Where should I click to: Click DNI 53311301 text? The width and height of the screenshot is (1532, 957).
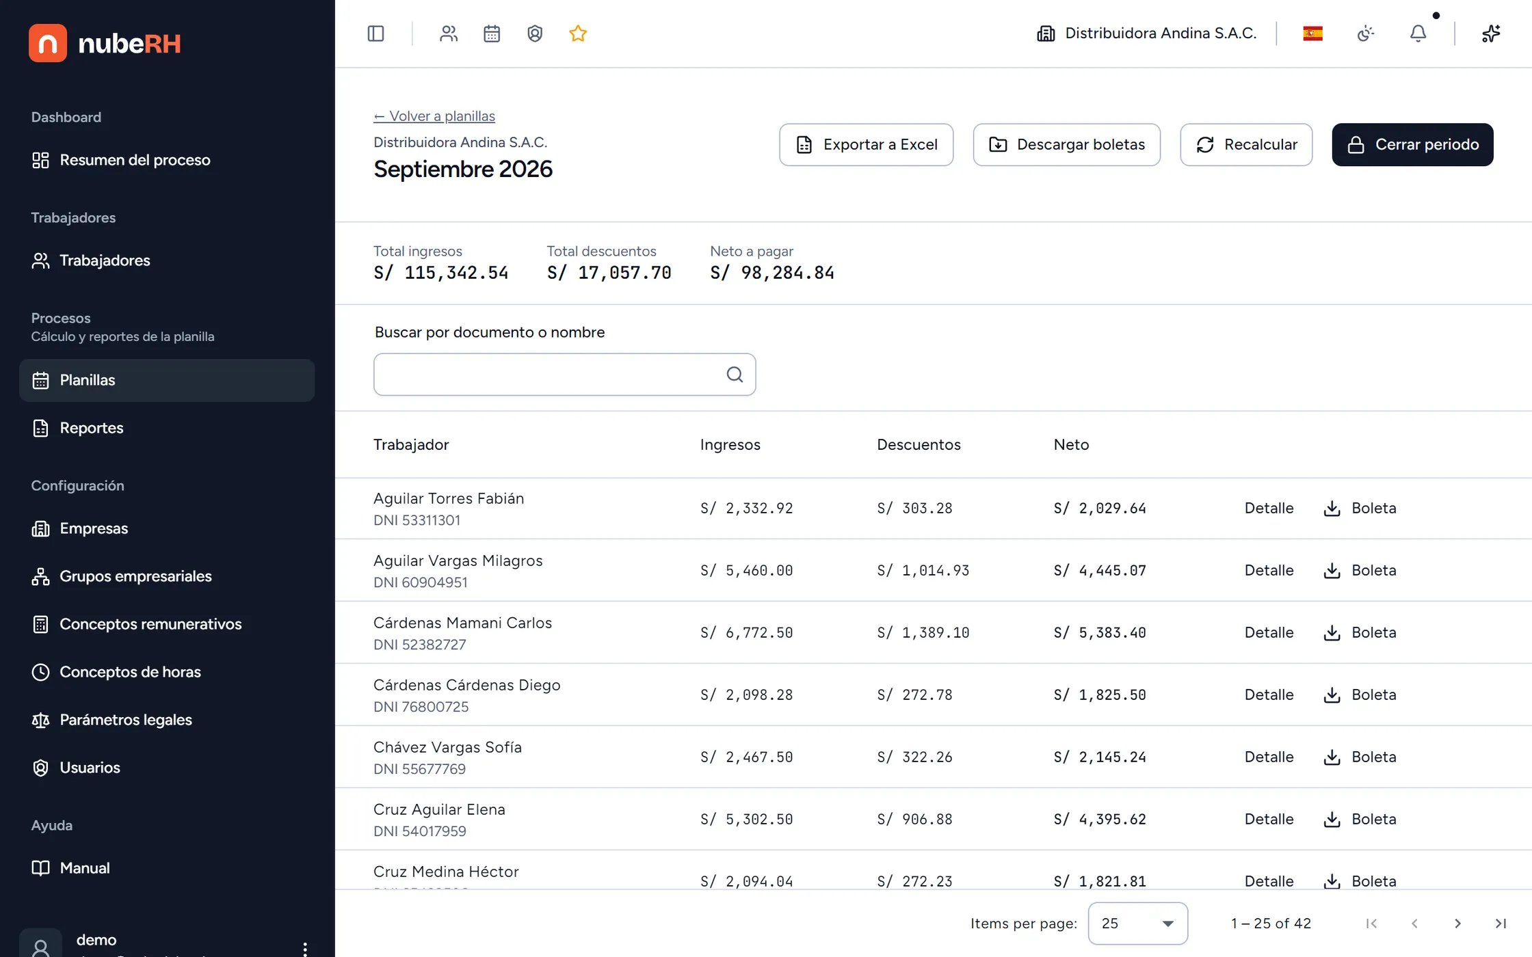pyautogui.click(x=417, y=520)
